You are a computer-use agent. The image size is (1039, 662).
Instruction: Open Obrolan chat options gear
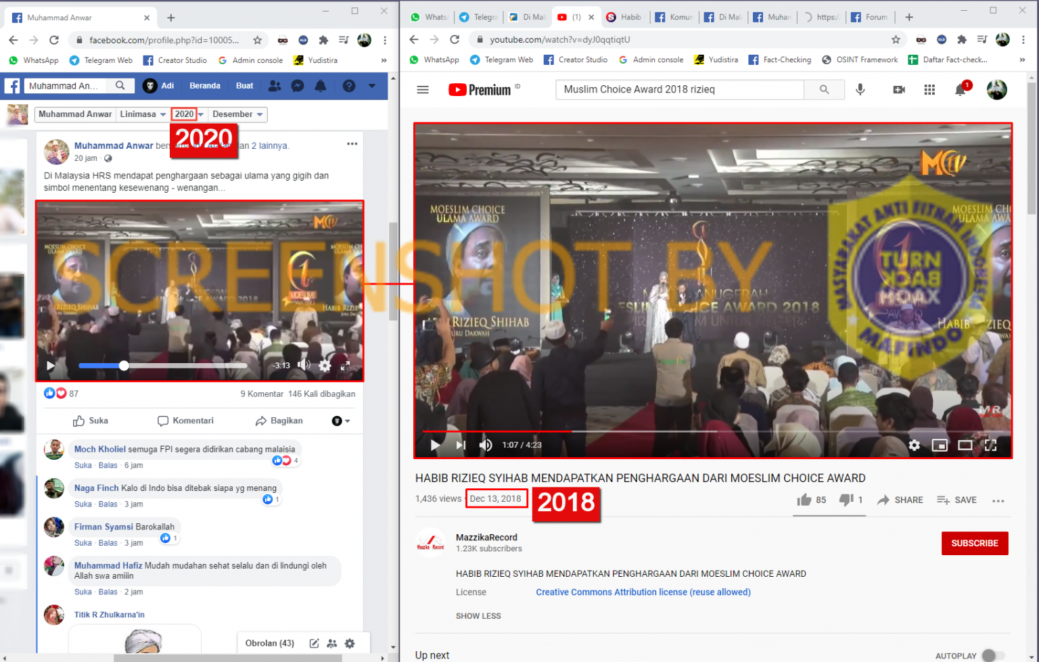[350, 643]
